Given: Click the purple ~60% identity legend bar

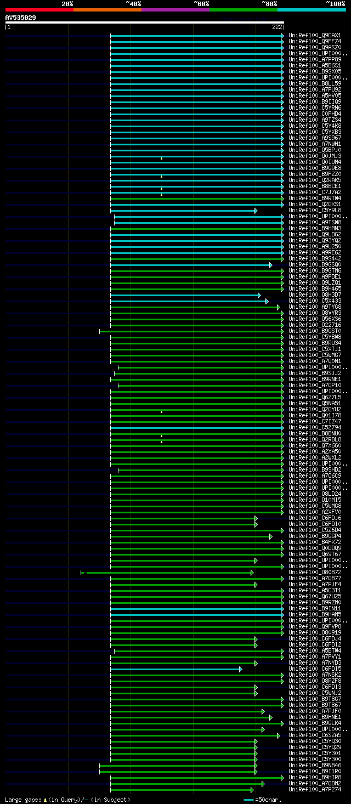Looking at the screenshot, I should (x=175, y=10).
